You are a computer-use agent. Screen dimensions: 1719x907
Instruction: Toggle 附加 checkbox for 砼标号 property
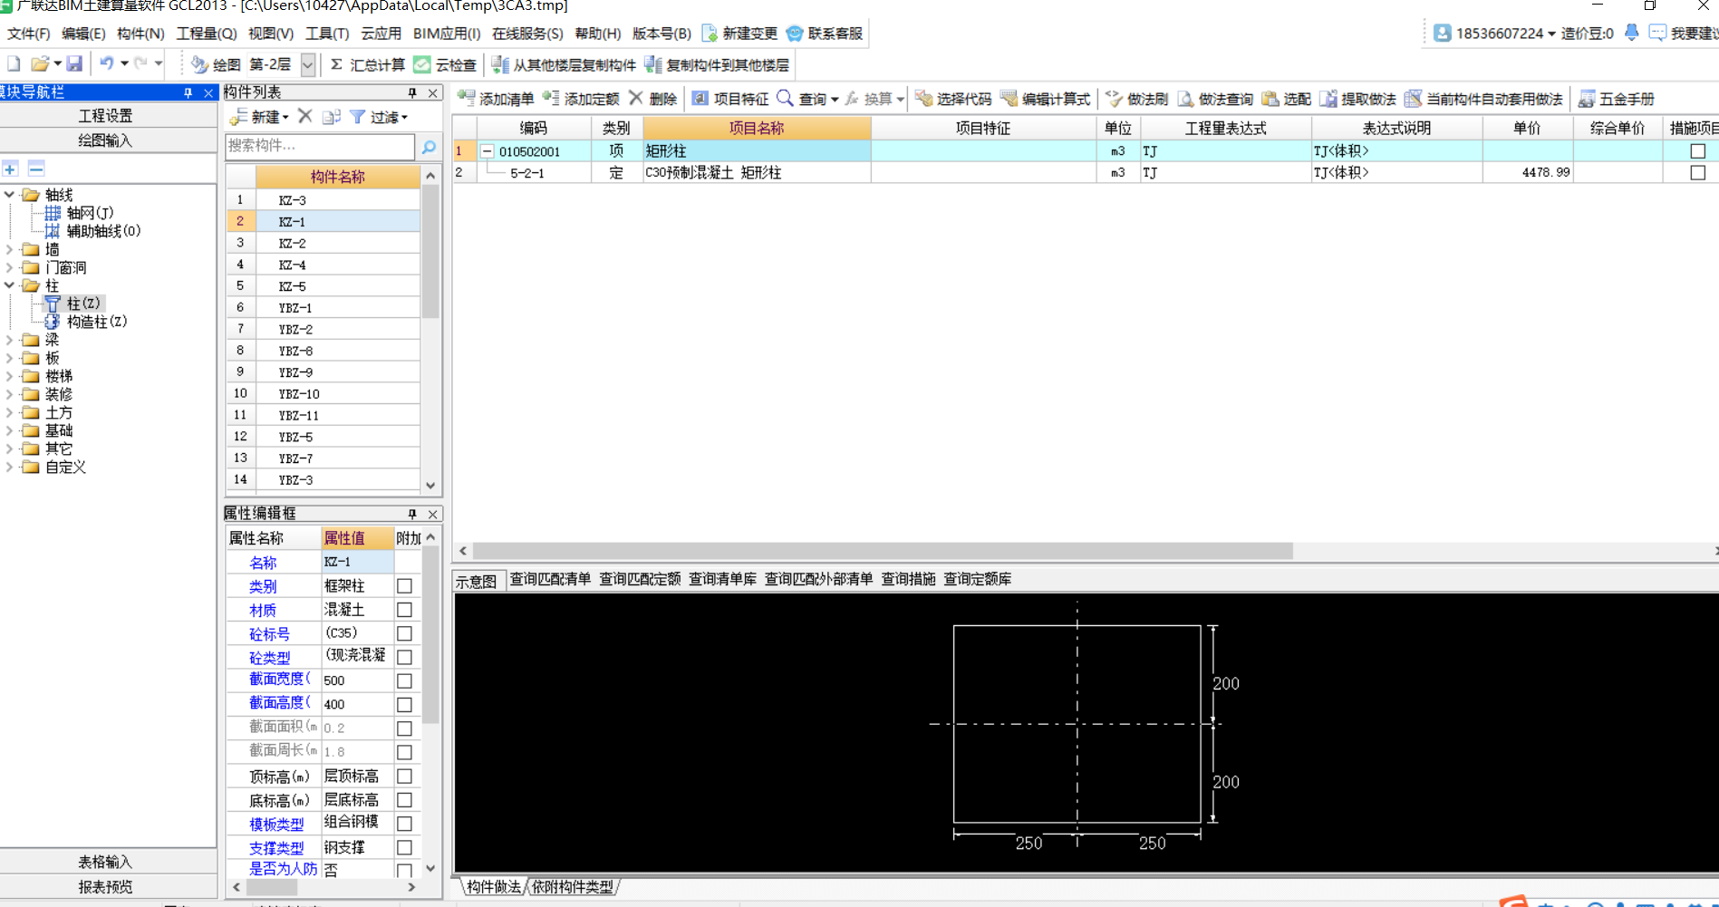[404, 633]
